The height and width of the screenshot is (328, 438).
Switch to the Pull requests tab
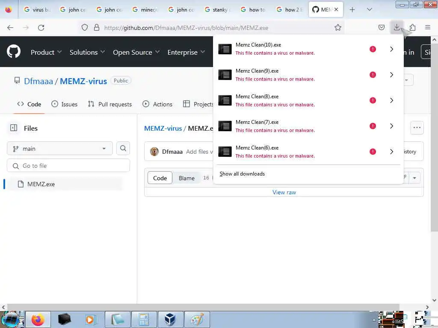point(110,104)
